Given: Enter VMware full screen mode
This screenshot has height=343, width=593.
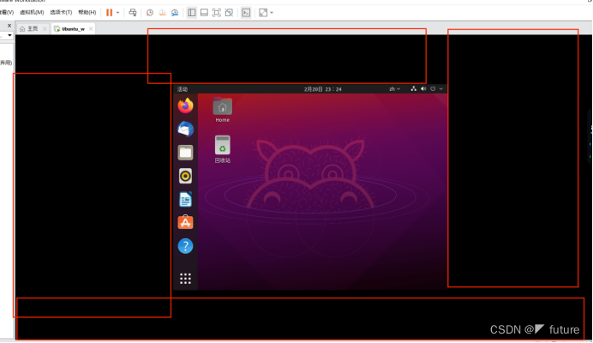Looking at the screenshot, I should [x=217, y=13].
